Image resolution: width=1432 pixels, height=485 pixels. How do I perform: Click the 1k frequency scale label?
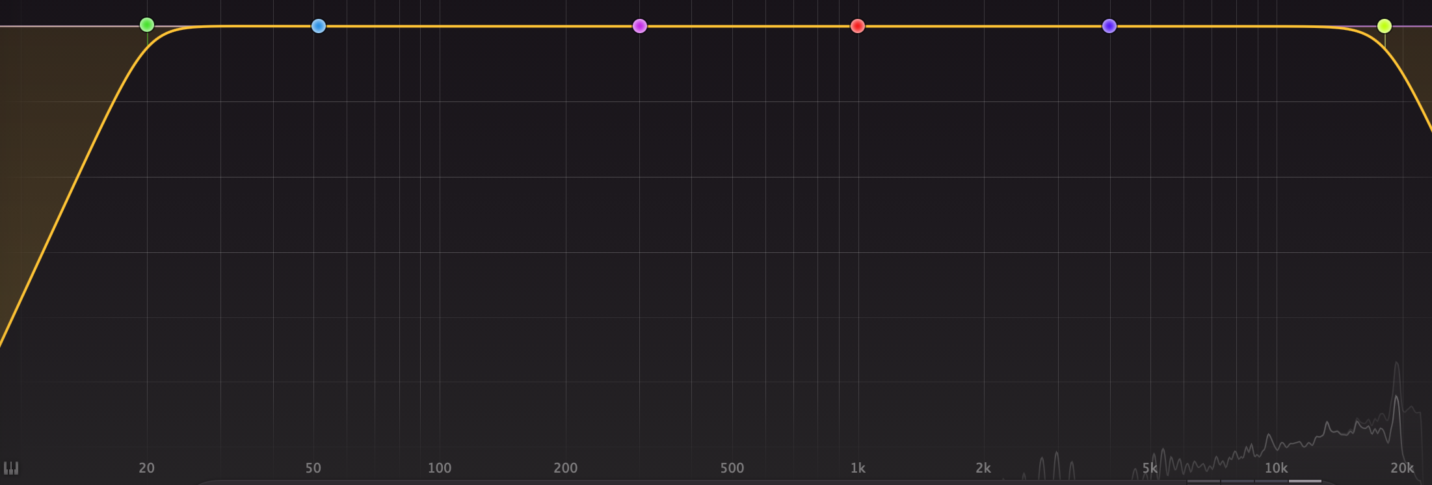pos(858,468)
